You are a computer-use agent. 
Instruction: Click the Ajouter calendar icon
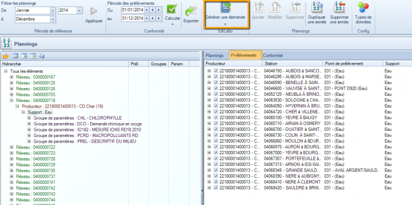258,7
